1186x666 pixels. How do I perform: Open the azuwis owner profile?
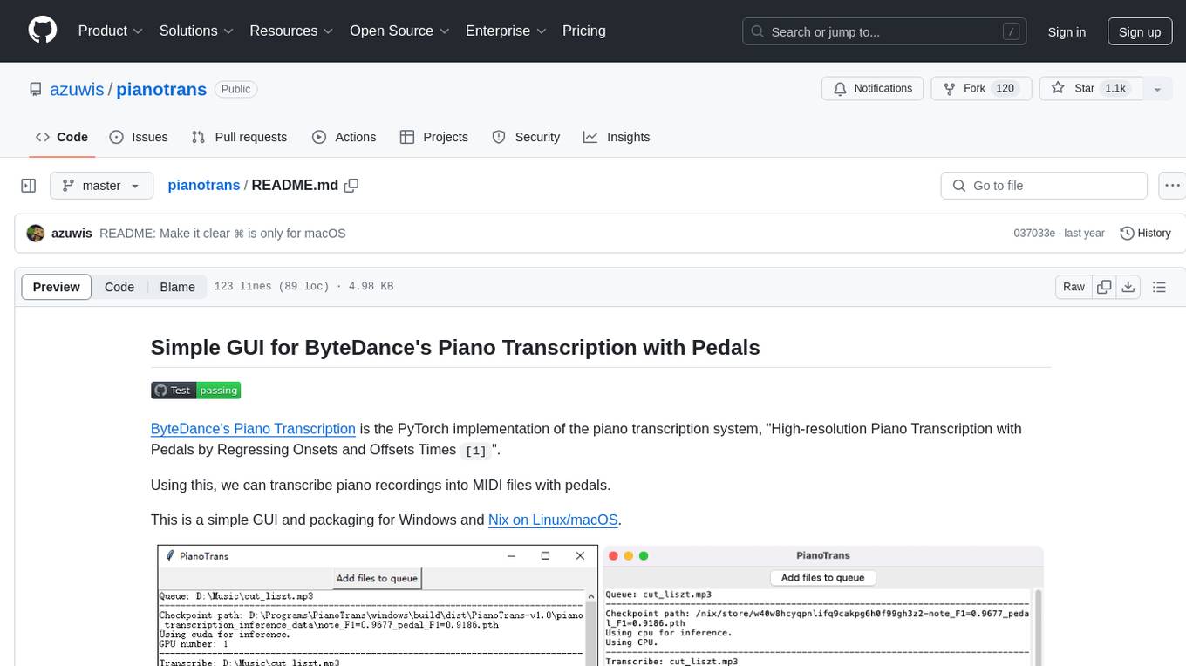pos(78,89)
